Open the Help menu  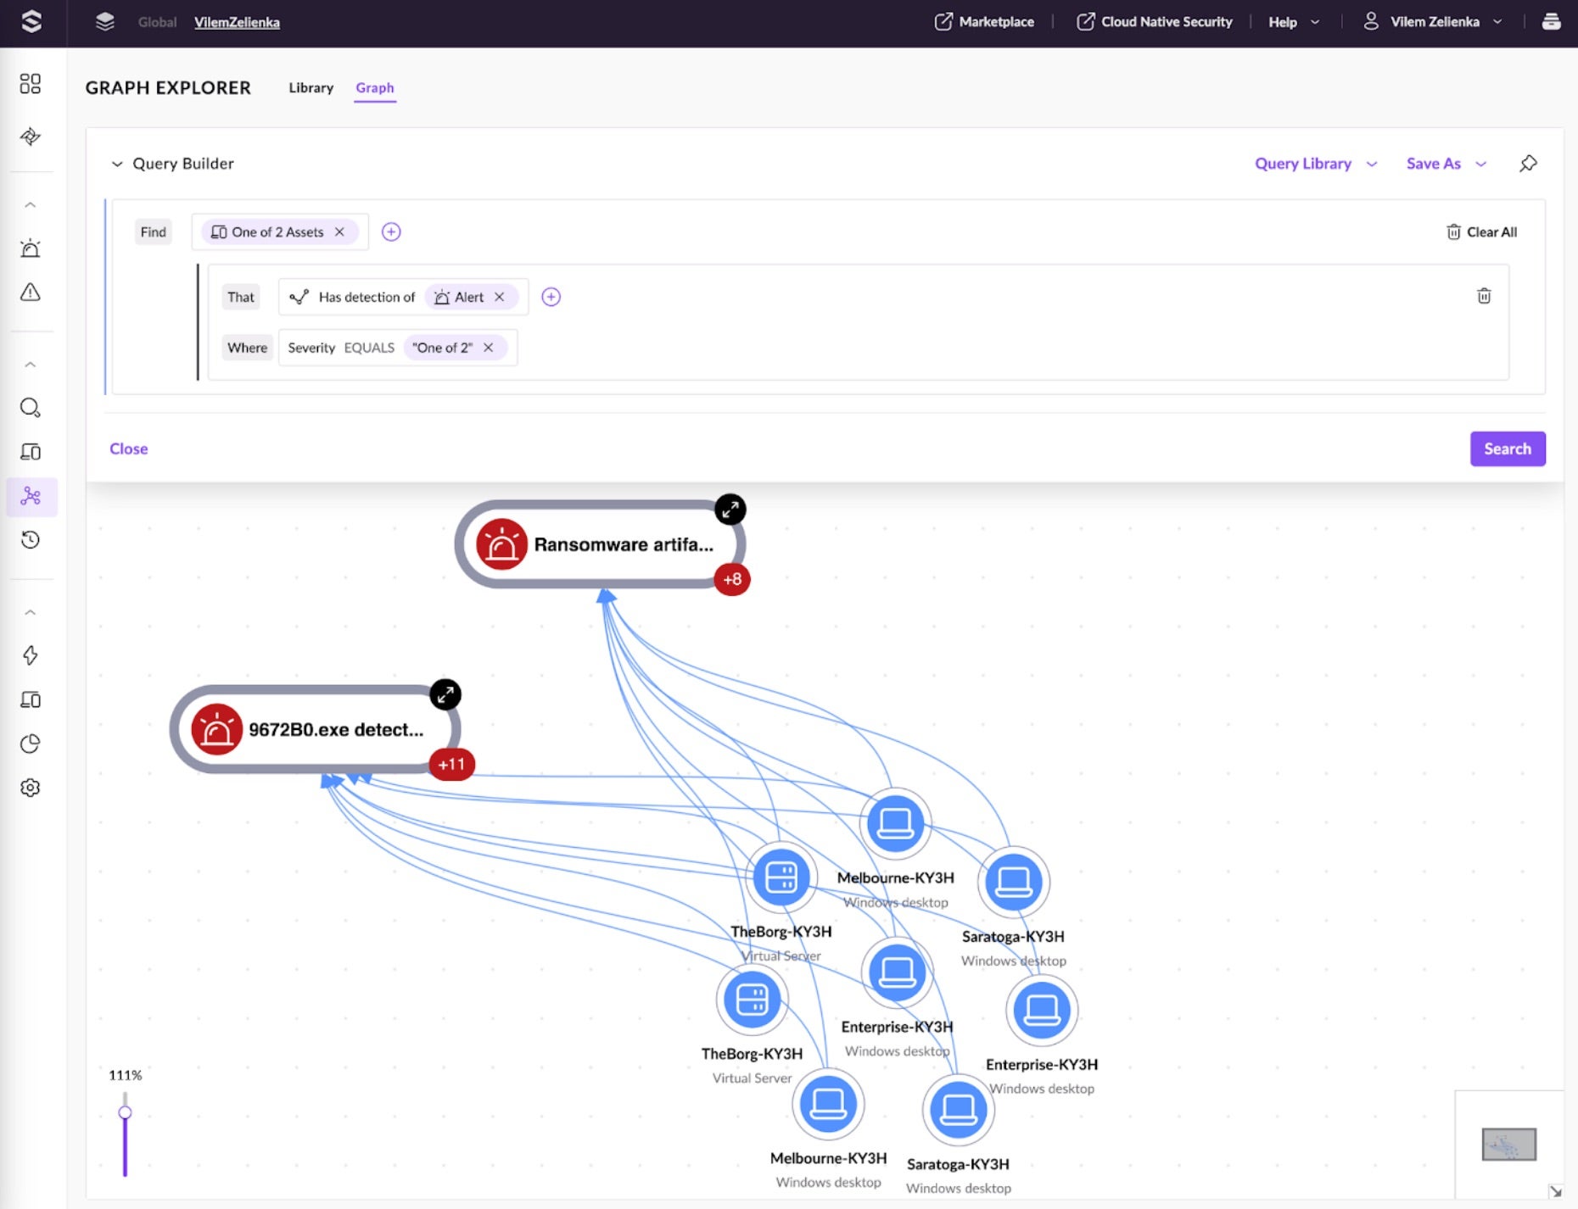tap(1293, 22)
